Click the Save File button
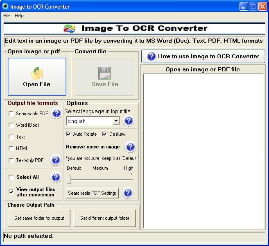269x246 pixels. (x=105, y=77)
